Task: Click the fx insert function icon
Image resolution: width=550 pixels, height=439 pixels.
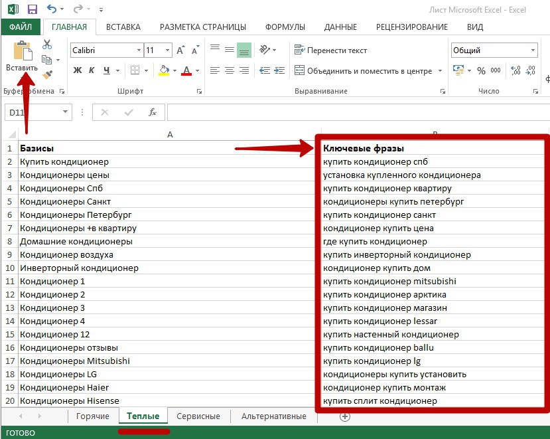Action: [152, 112]
